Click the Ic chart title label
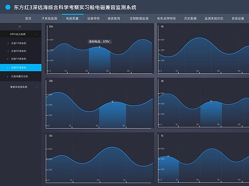Viewport: 249px width, 186px height. click(162, 135)
